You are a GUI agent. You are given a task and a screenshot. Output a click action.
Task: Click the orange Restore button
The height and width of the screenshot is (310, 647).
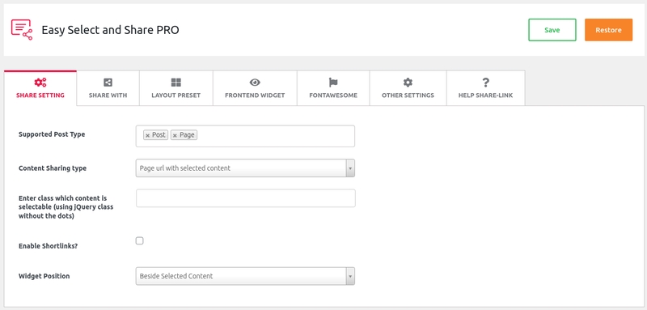point(608,30)
